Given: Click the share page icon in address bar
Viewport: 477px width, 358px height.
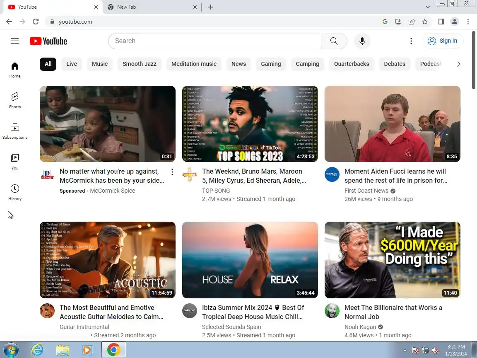Looking at the screenshot, I should coord(412,22).
